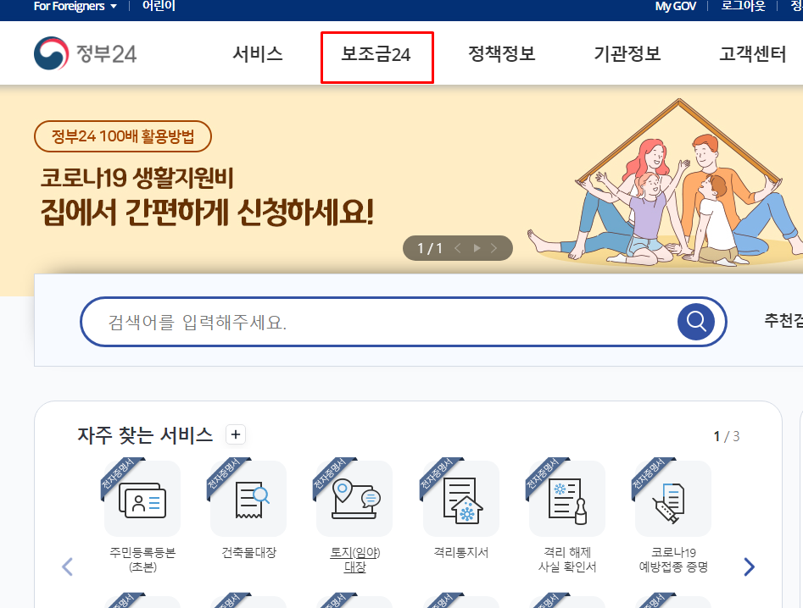This screenshot has height=608, width=803.
Task: Open the 보조금24 menu
Action: tap(376, 54)
